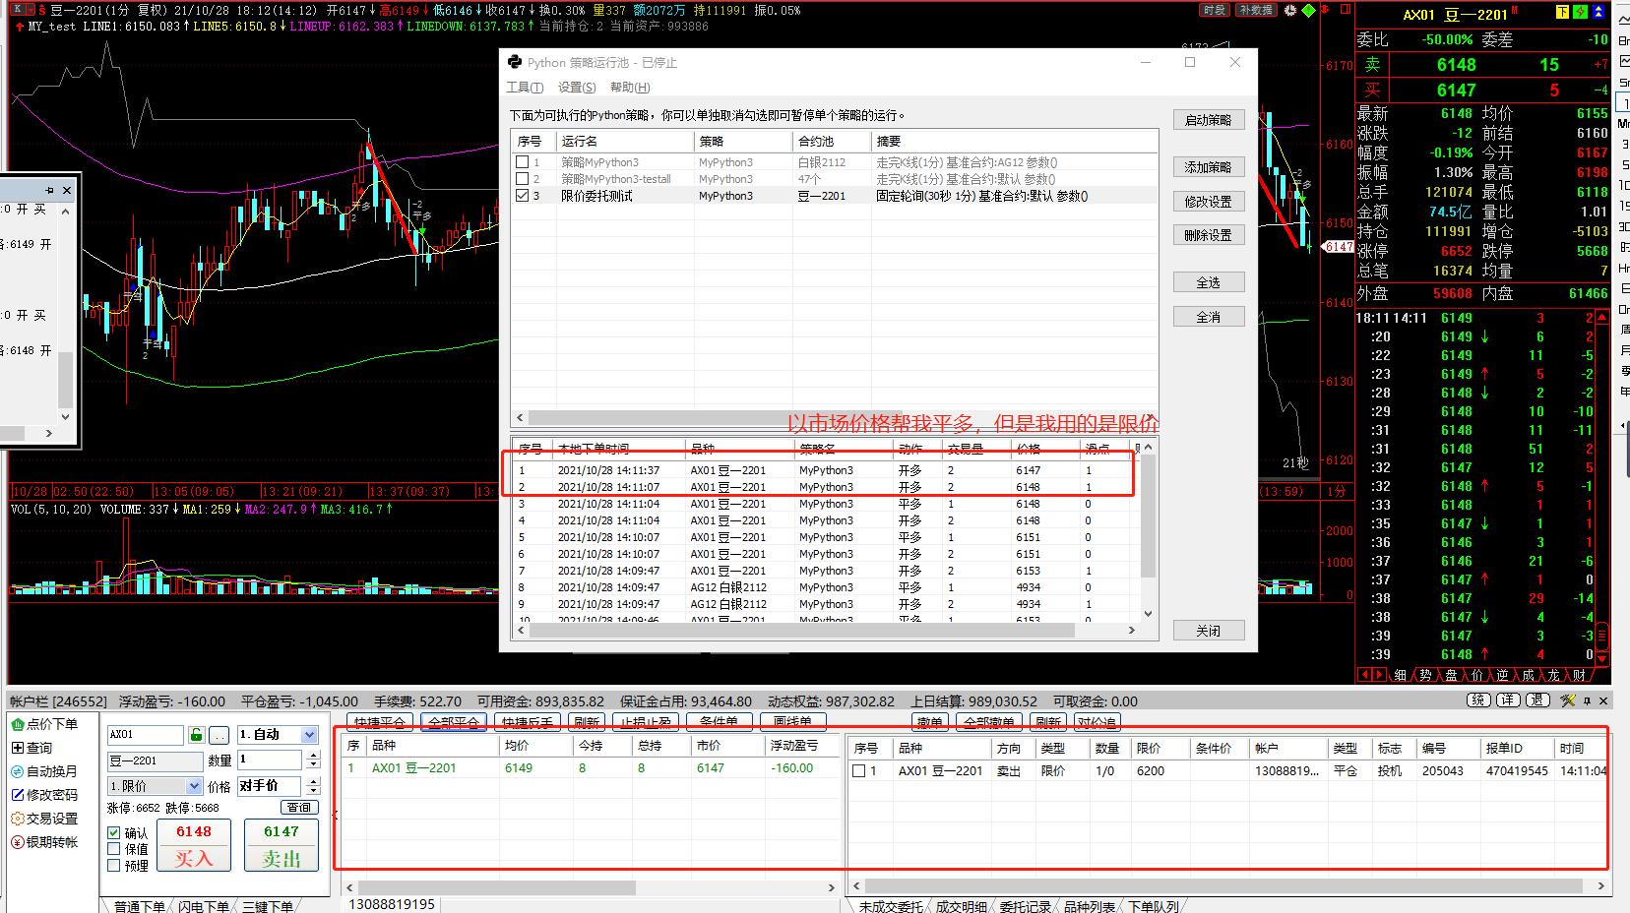Click 全消 button
This screenshot has width=1630, height=913.
(x=1209, y=317)
